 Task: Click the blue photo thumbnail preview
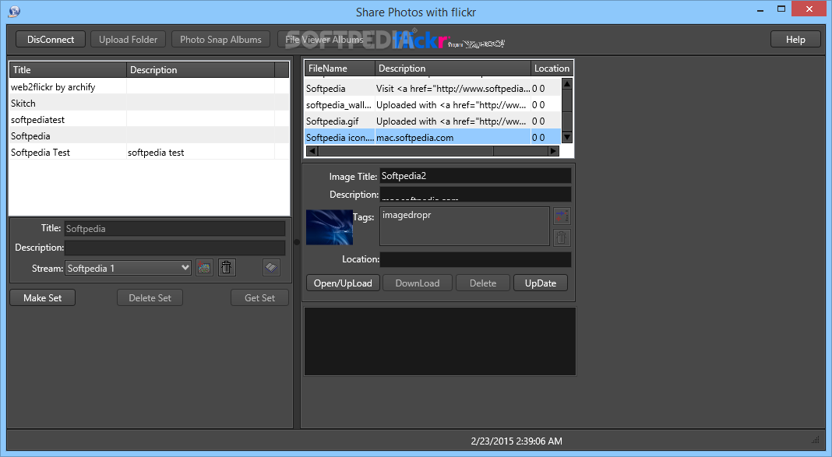(330, 227)
